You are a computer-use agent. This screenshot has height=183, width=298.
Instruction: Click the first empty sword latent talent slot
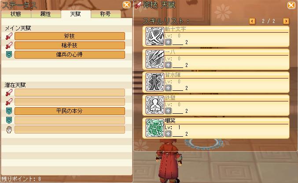pos(70,93)
